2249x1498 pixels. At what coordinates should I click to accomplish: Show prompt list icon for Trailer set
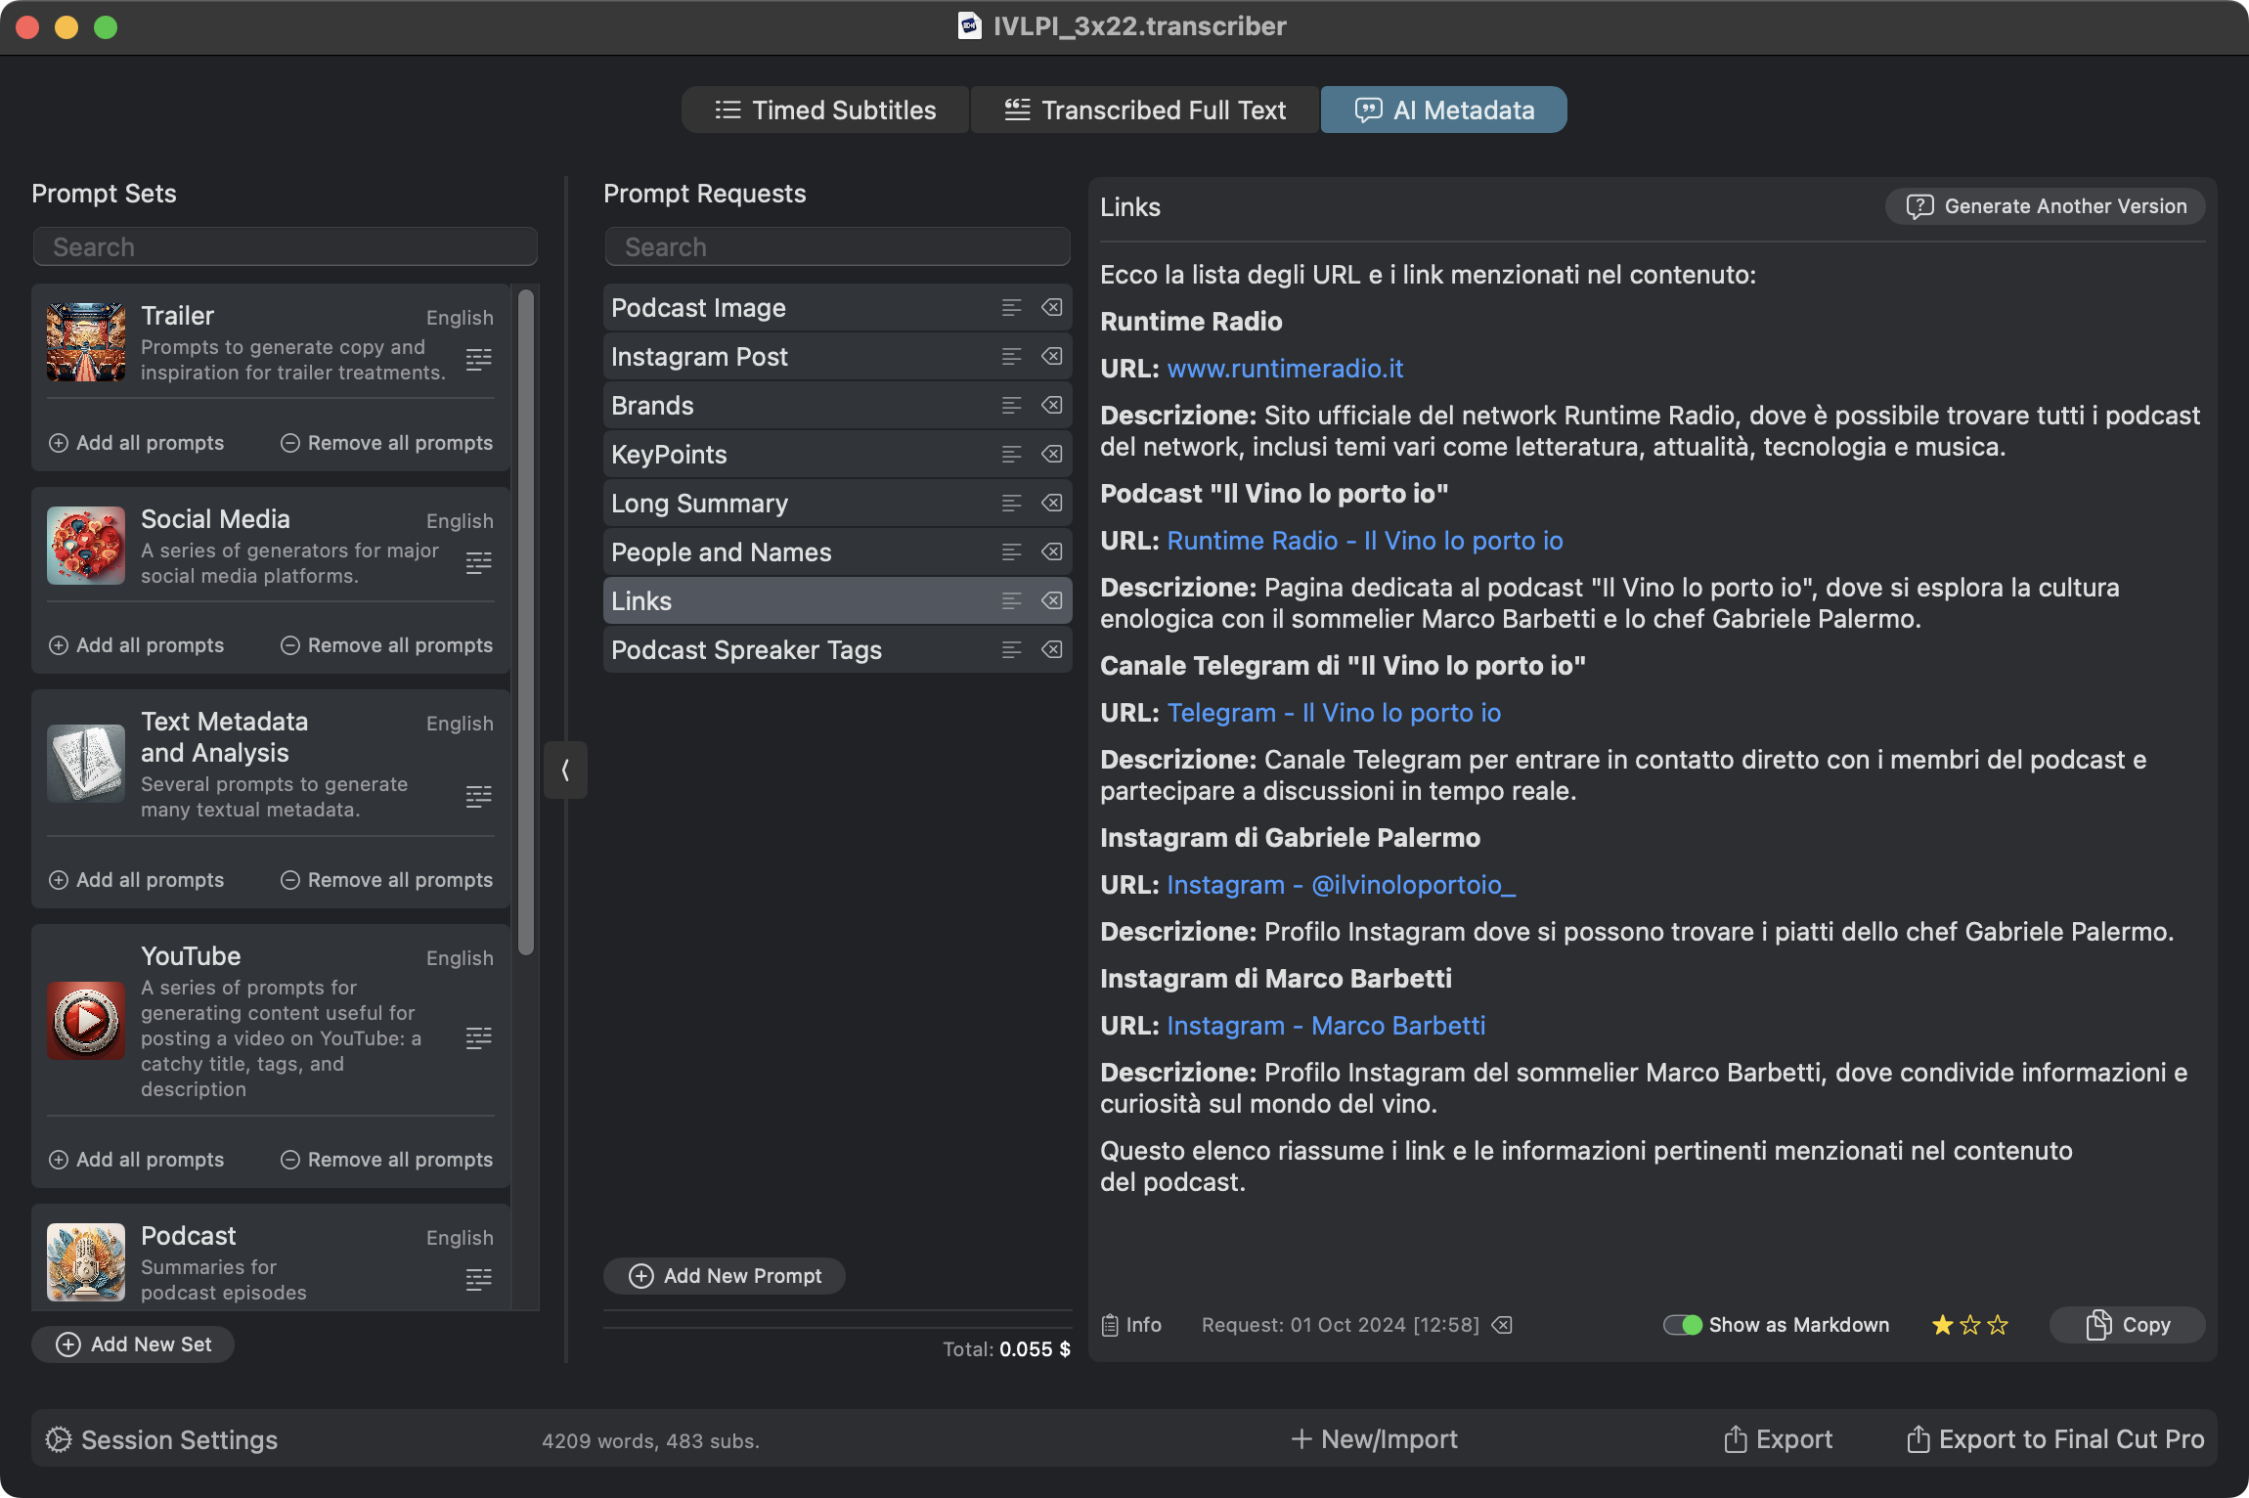(x=478, y=359)
